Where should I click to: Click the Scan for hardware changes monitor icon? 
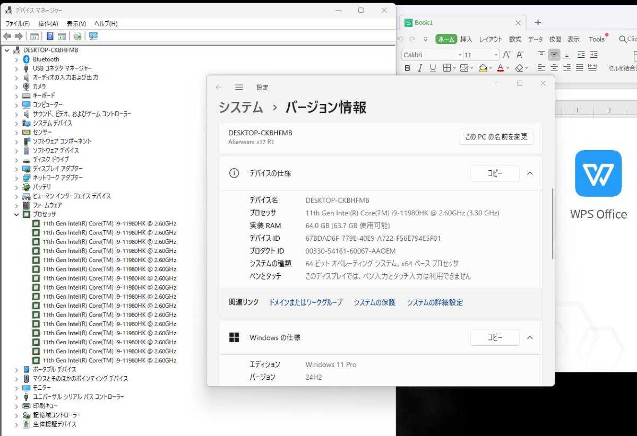pos(93,36)
